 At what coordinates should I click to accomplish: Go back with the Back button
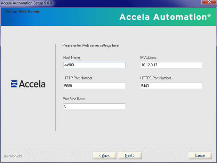[x=104, y=155]
